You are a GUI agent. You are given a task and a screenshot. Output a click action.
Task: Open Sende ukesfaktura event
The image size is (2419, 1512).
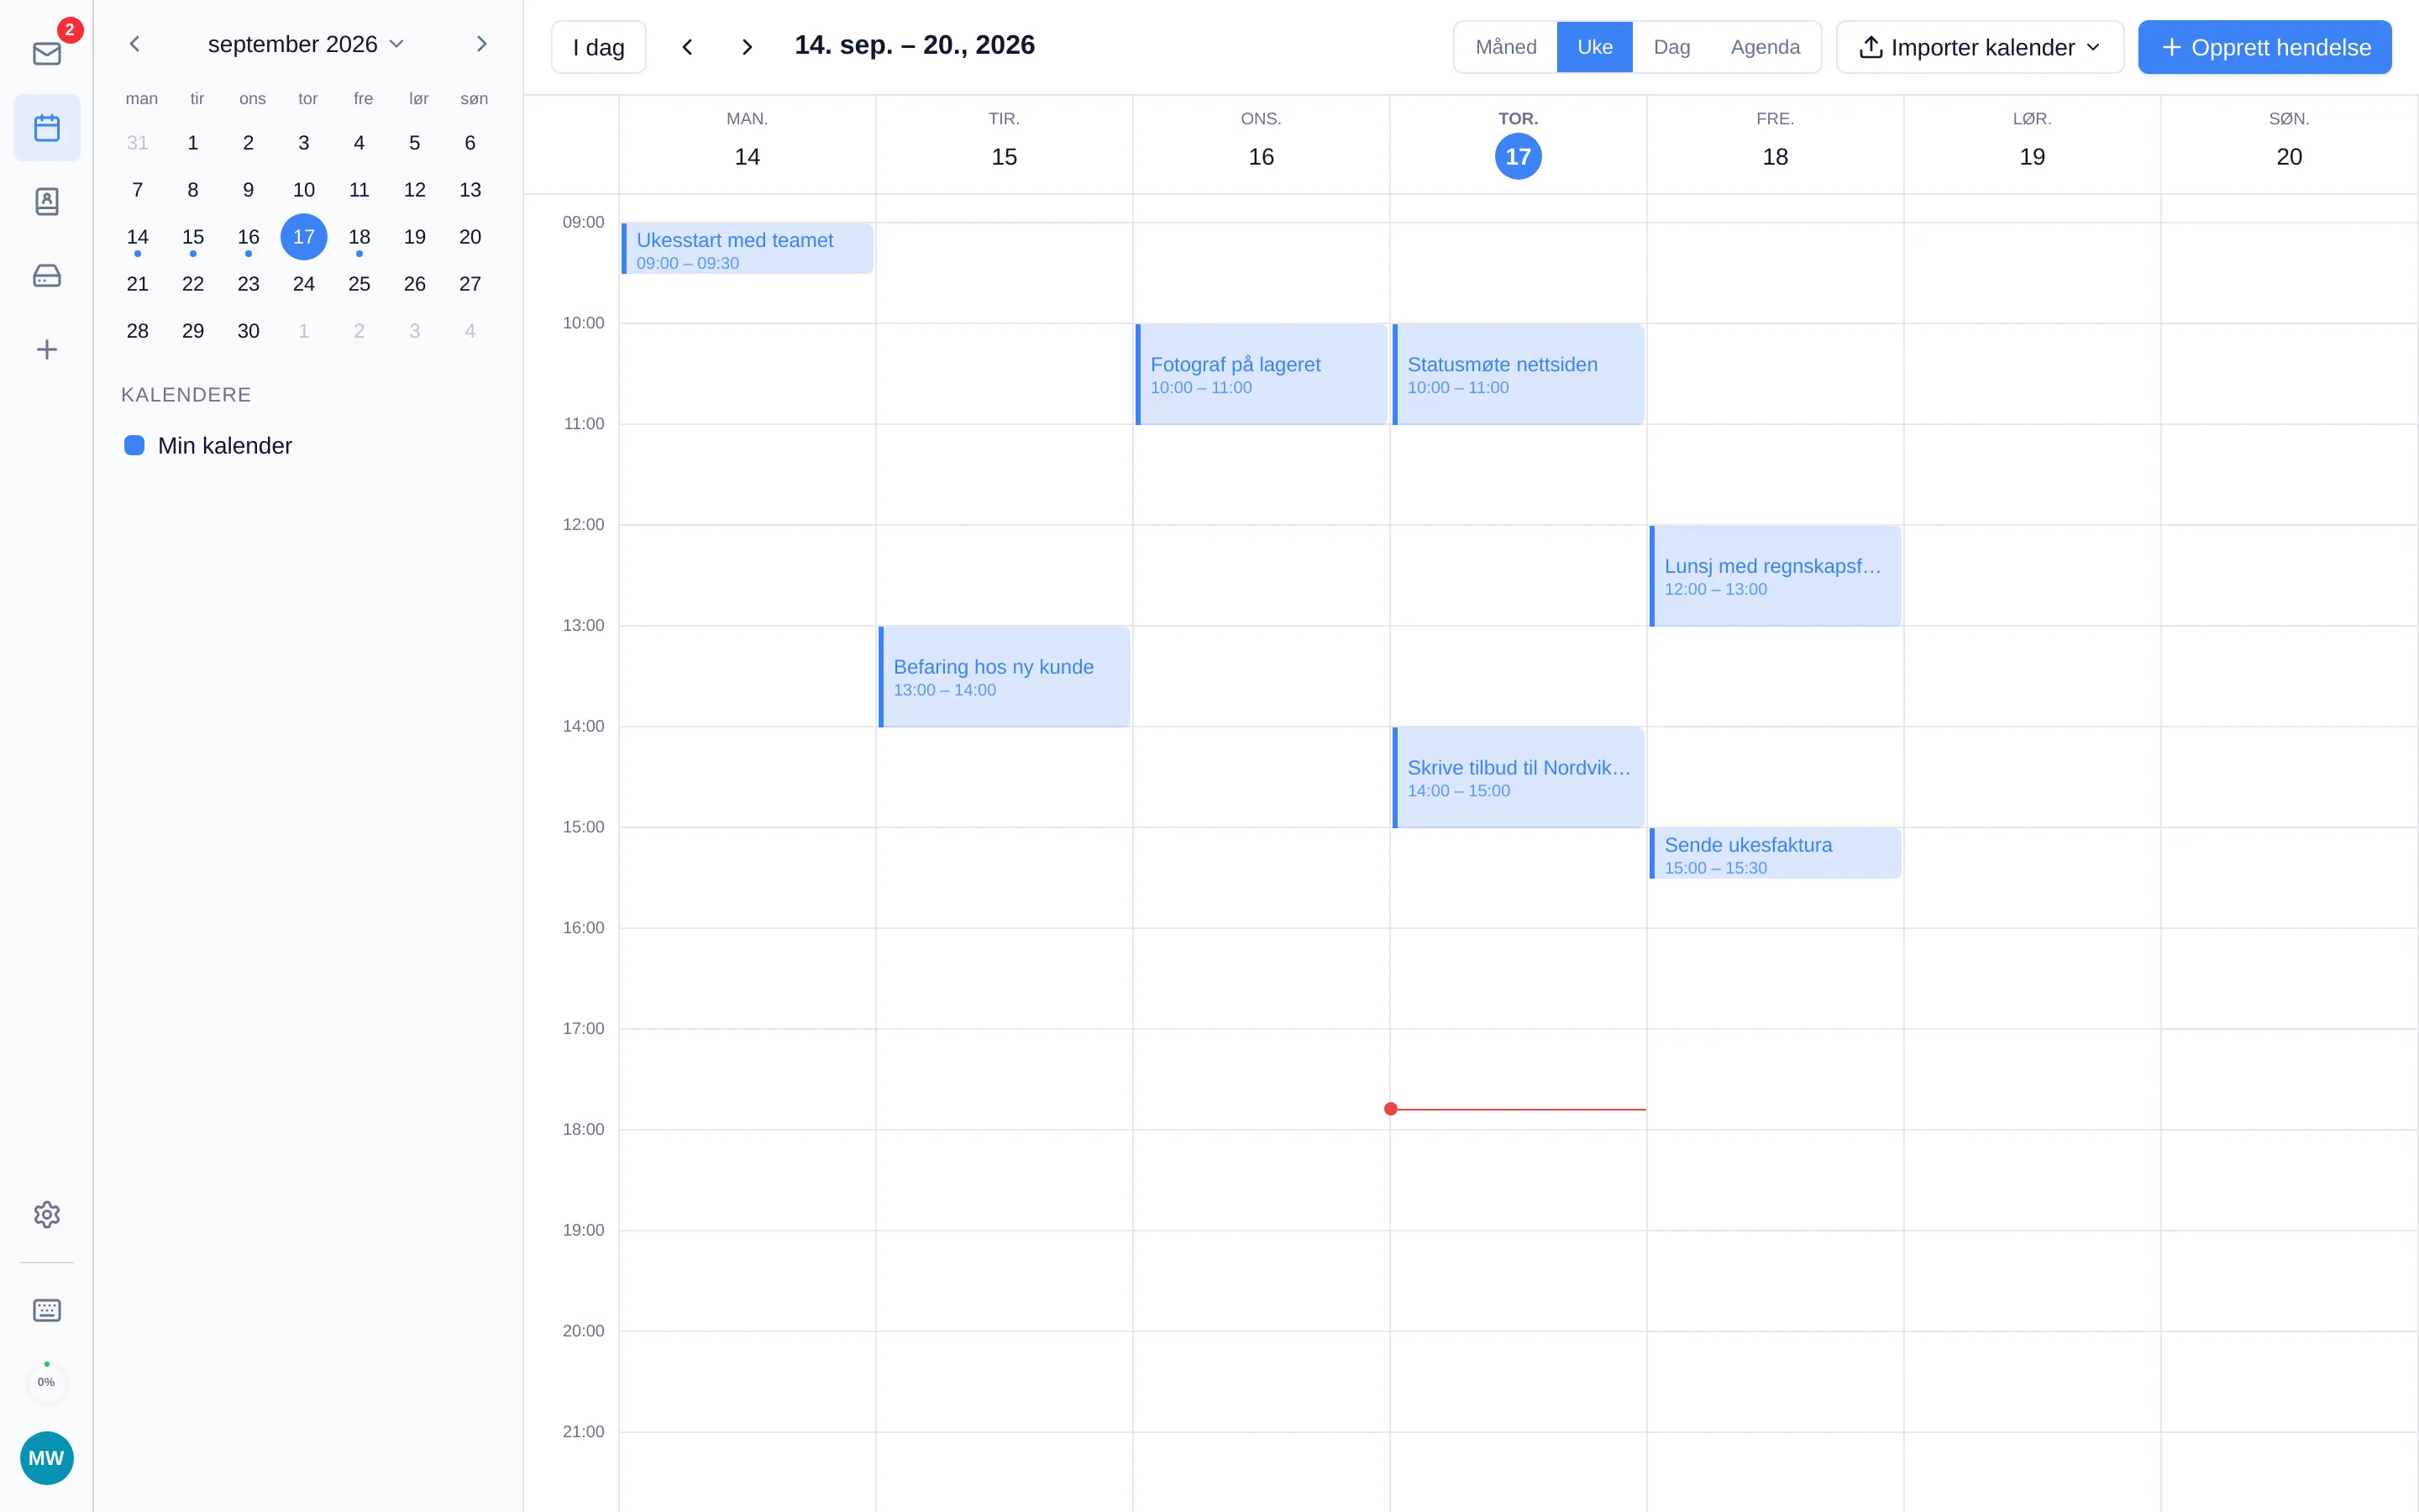pyautogui.click(x=1776, y=853)
